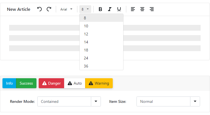The image size is (210, 115).
Task: Collapse the font size dropdown showing 8
Action: coord(85,9)
